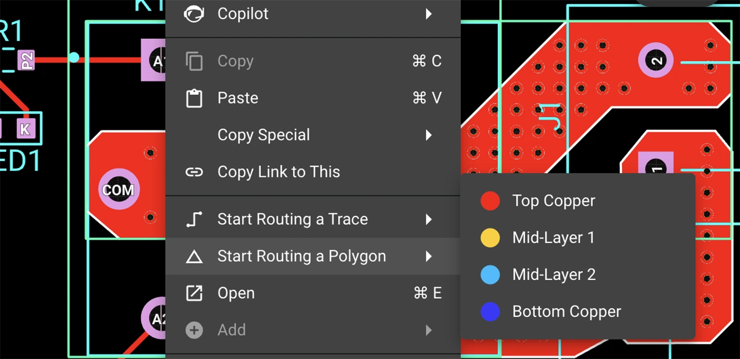Select the Copy Link to This entry
This screenshot has height=359, width=740.
[279, 172]
